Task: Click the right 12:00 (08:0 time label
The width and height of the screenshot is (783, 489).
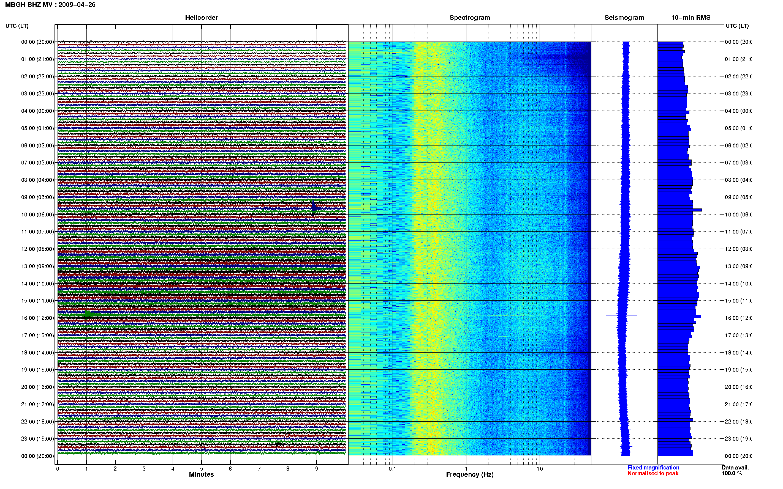Action: (x=738, y=249)
